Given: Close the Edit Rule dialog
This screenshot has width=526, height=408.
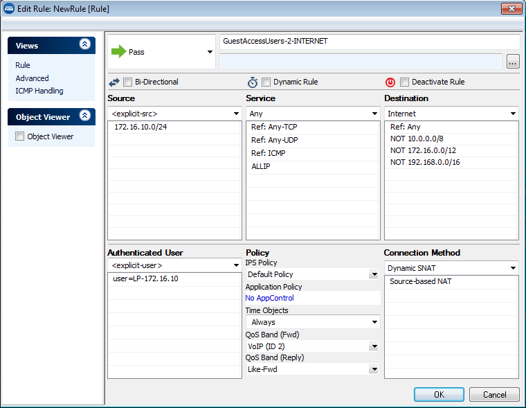Looking at the screenshot, I should point(511,9).
